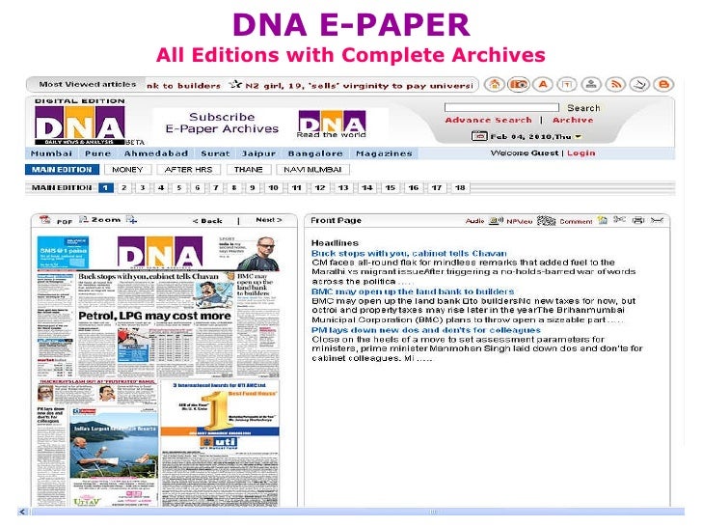
Task: Select the Ahmedabad edition tab
Action: click(156, 153)
